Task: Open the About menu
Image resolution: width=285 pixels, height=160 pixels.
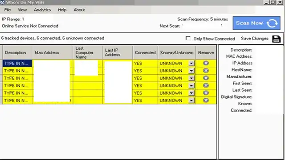Action: point(79,10)
